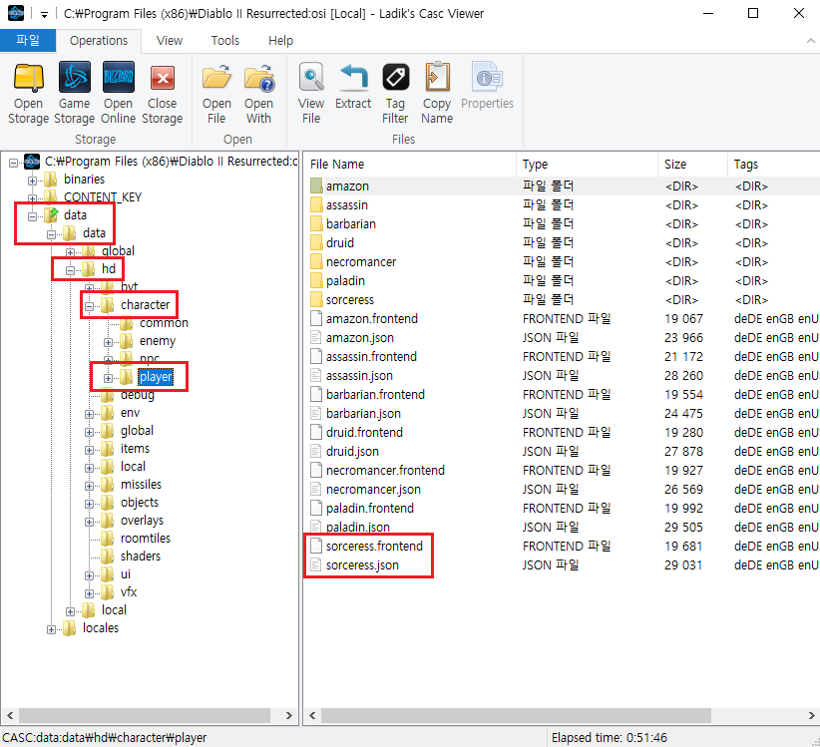Click the Extract arrow icon
Image resolution: width=820 pixels, height=747 pixels.
coord(353,79)
